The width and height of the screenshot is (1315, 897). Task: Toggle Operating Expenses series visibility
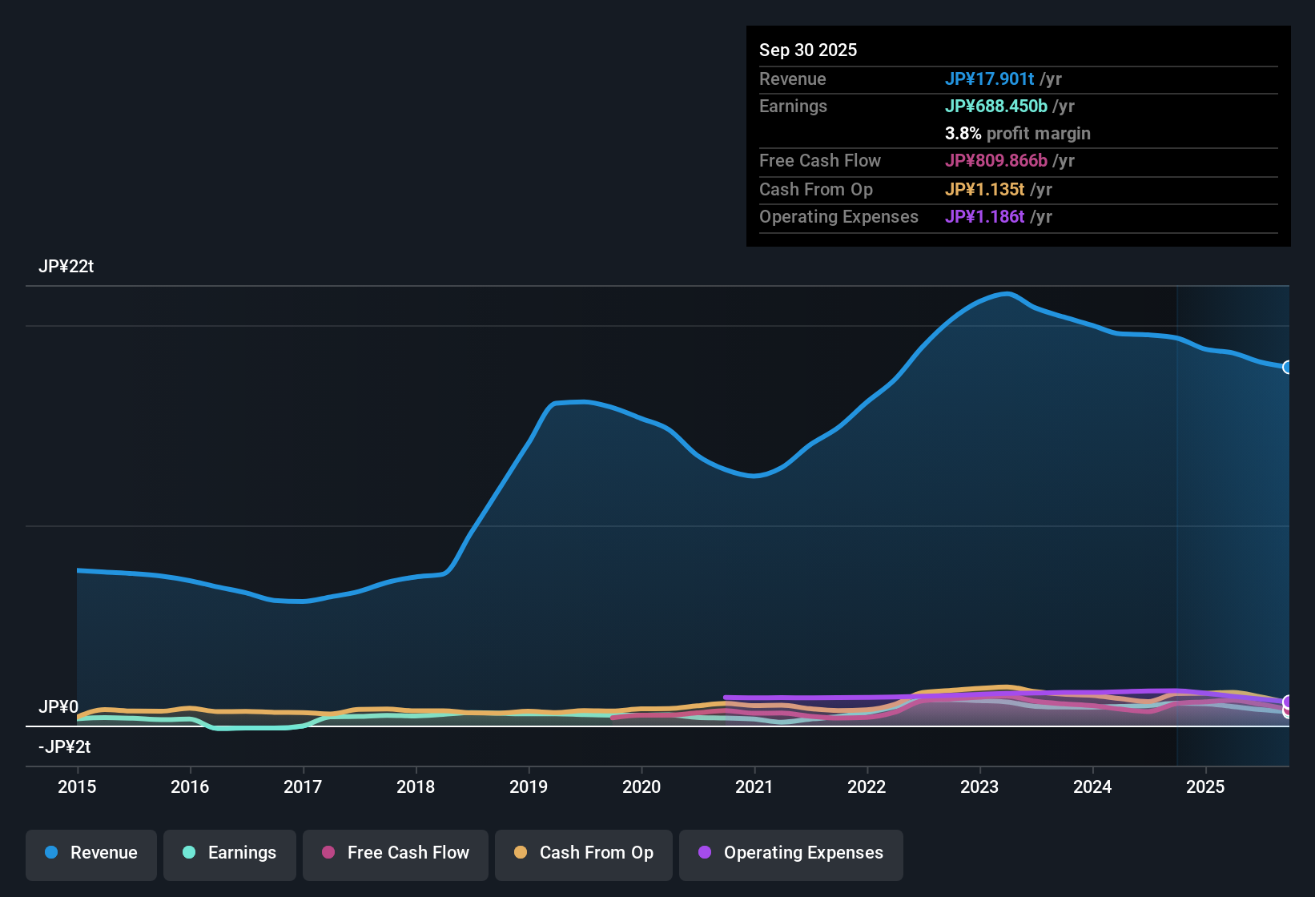pyautogui.click(x=790, y=853)
